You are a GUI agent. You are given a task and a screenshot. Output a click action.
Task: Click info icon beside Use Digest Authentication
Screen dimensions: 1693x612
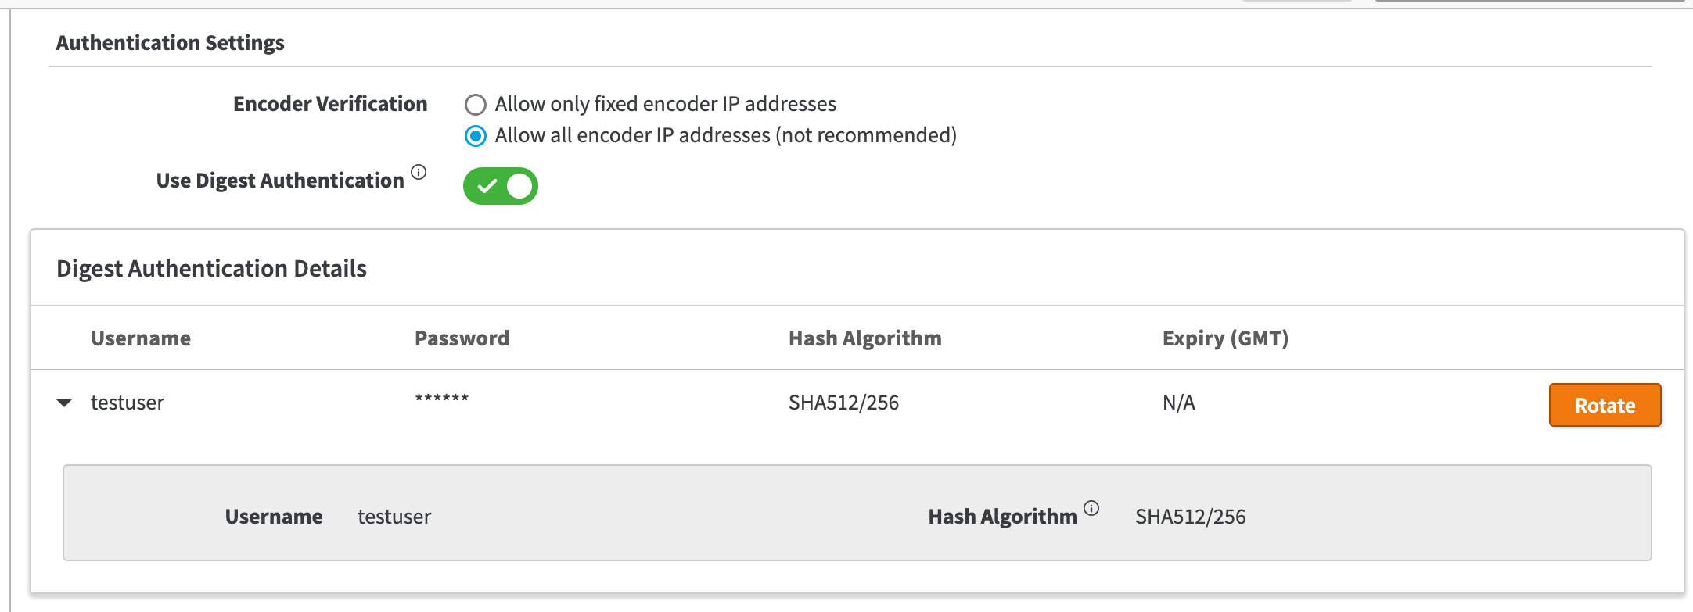point(419,173)
